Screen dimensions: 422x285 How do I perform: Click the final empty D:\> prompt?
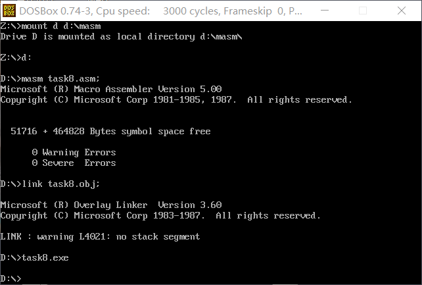tap(11, 278)
